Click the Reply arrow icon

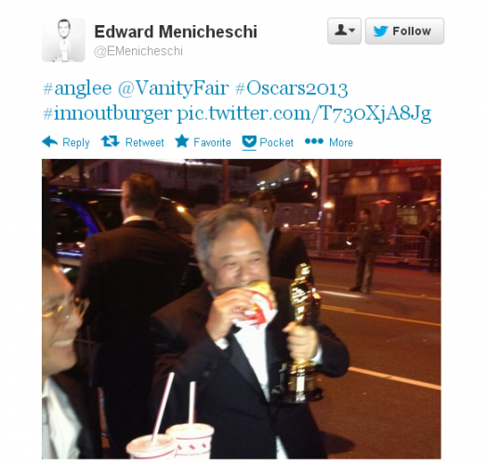[x=49, y=141]
